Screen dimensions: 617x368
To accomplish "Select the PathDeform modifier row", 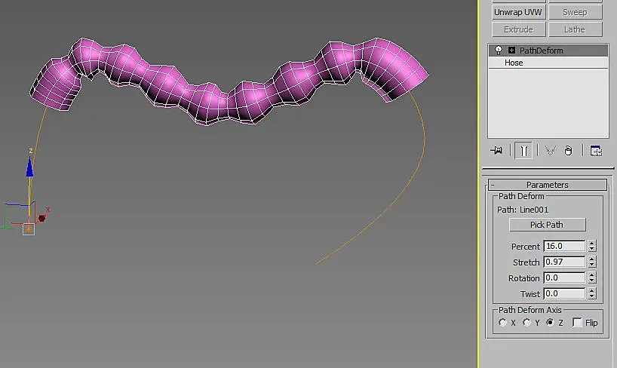I will coord(548,51).
